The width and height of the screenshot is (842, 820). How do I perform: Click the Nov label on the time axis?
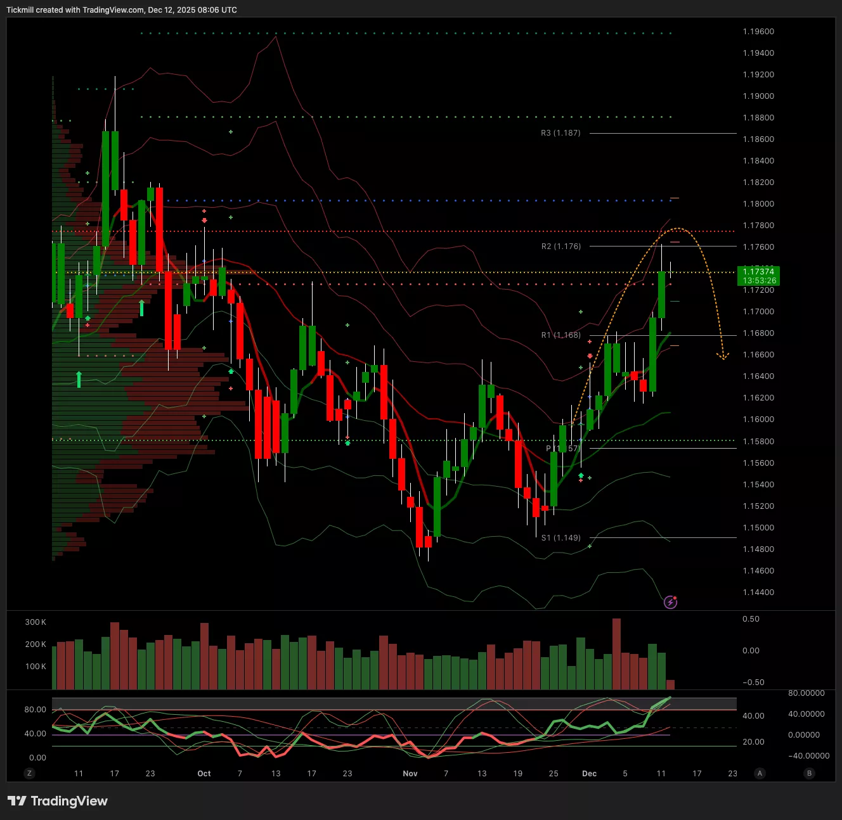(410, 774)
